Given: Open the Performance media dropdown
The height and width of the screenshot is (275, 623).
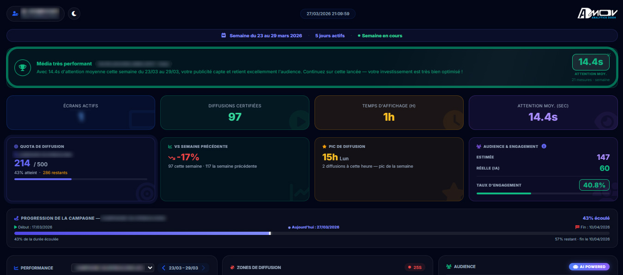Looking at the screenshot, I should (113, 268).
